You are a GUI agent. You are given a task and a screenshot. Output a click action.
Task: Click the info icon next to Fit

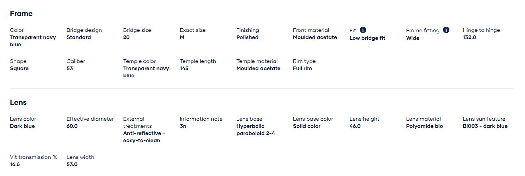[363, 30]
